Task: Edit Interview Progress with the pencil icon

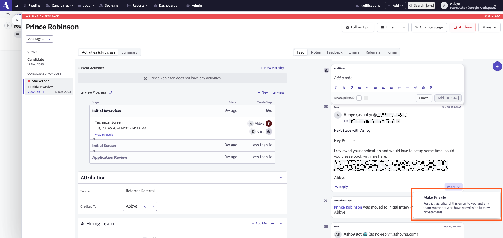Action: pos(111,92)
